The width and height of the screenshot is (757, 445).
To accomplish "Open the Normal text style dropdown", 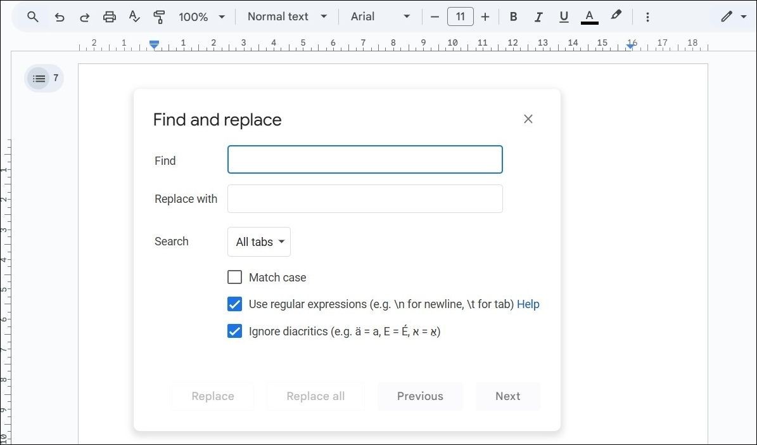I will (x=287, y=17).
